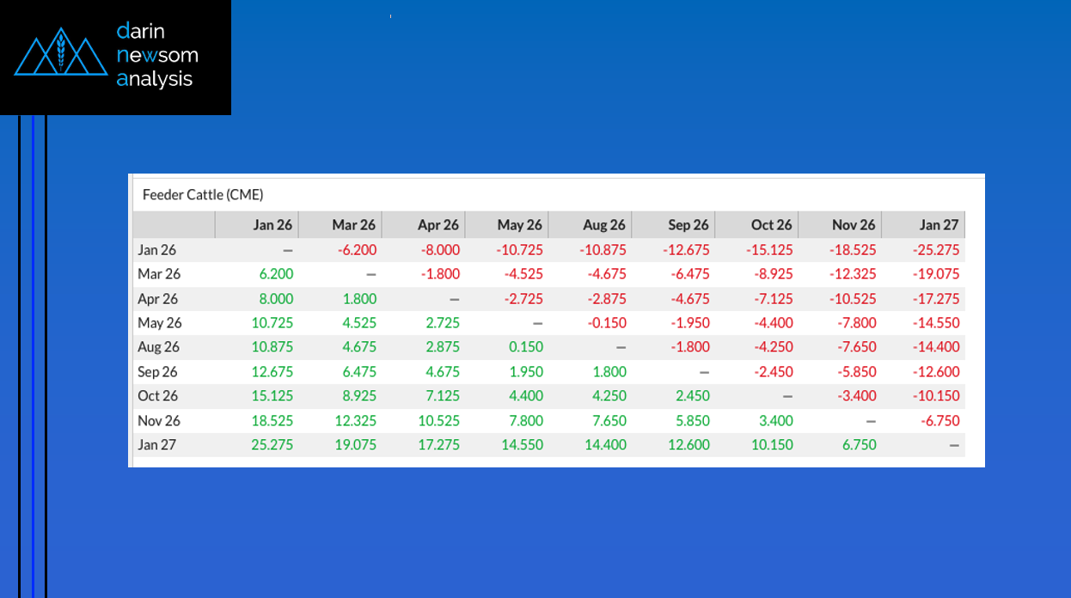Image resolution: width=1071 pixels, height=598 pixels.
Task: Click the Darin Newsom Analysis mountain logo
Action: point(60,53)
